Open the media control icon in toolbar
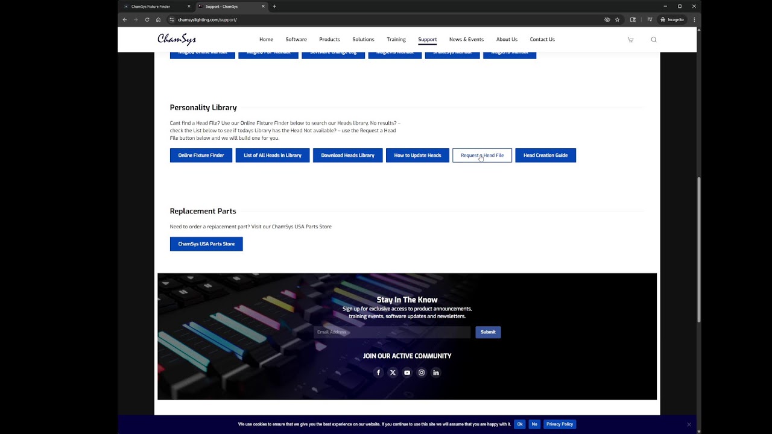The width and height of the screenshot is (772, 434). coord(650,19)
